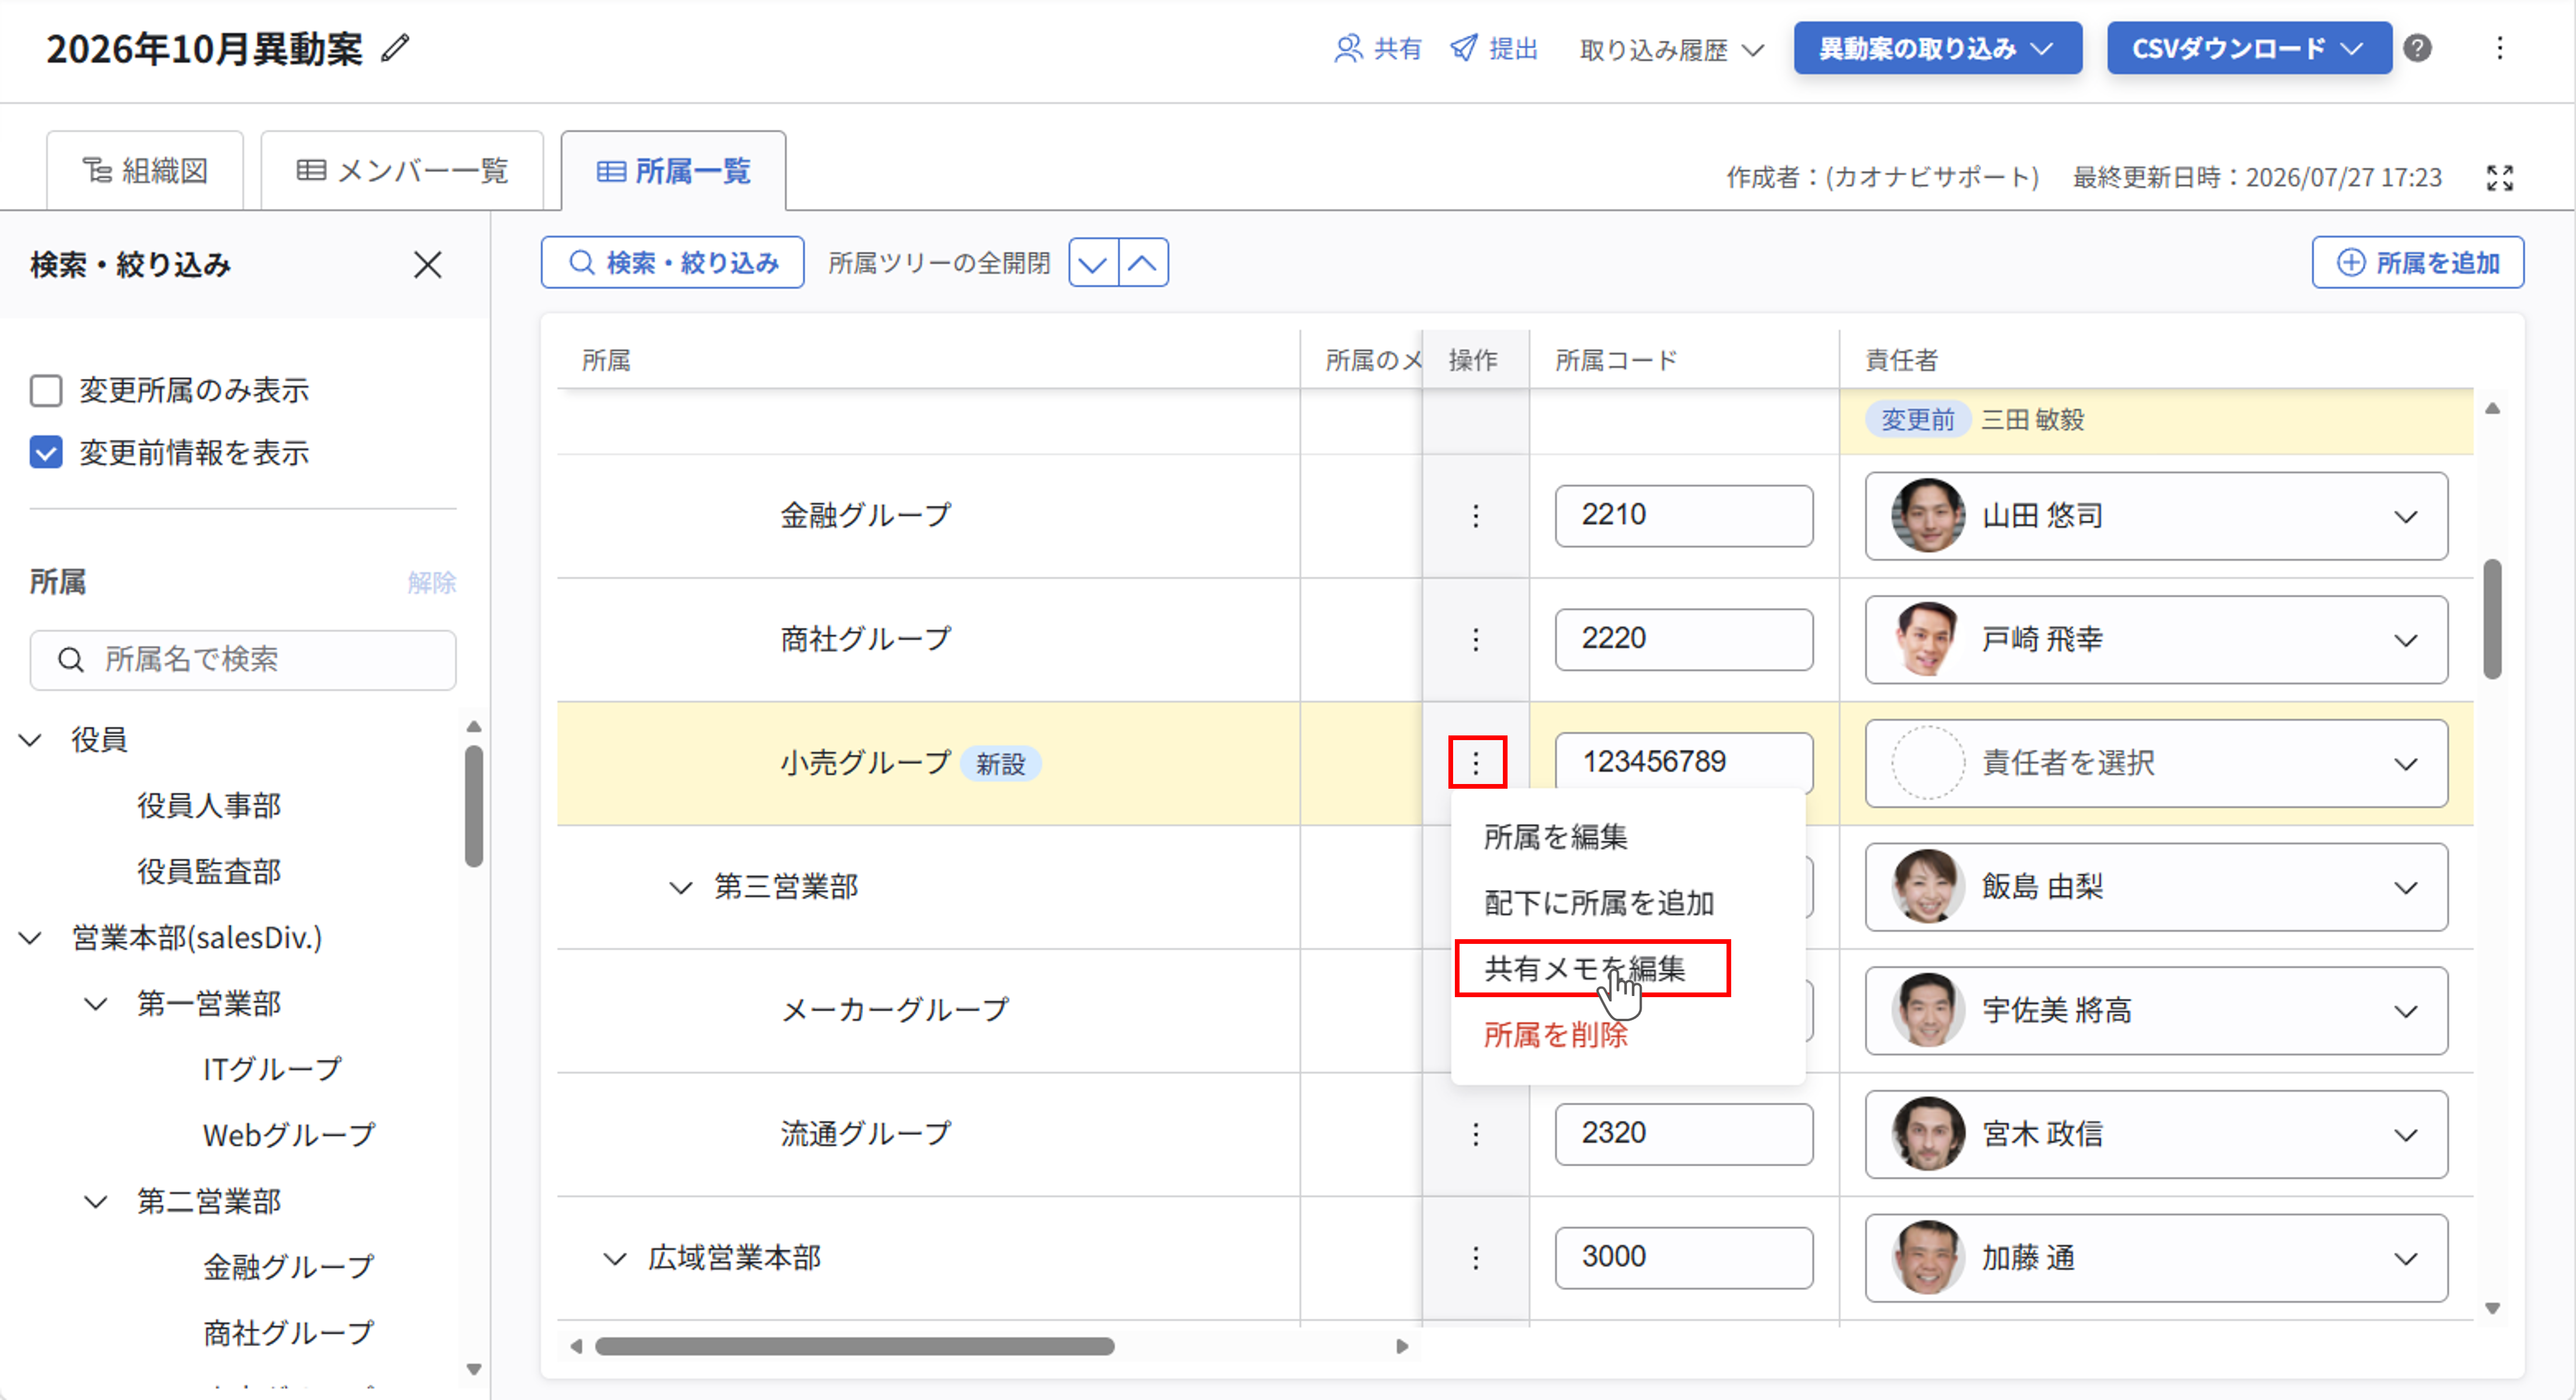The height and width of the screenshot is (1400, 2576).
Task: Switch to the メンバー一覧 tab
Action: click(x=402, y=171)
